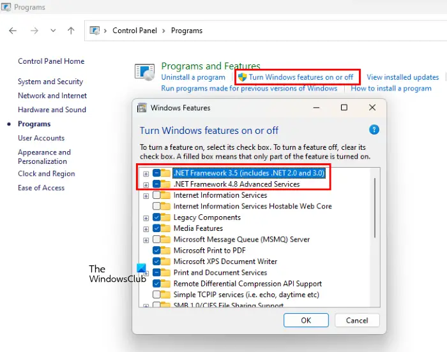Disable Microsoft Print to PDF
Image resolution: width=447 pixels, height=352 pixels.
click(156, 251)
